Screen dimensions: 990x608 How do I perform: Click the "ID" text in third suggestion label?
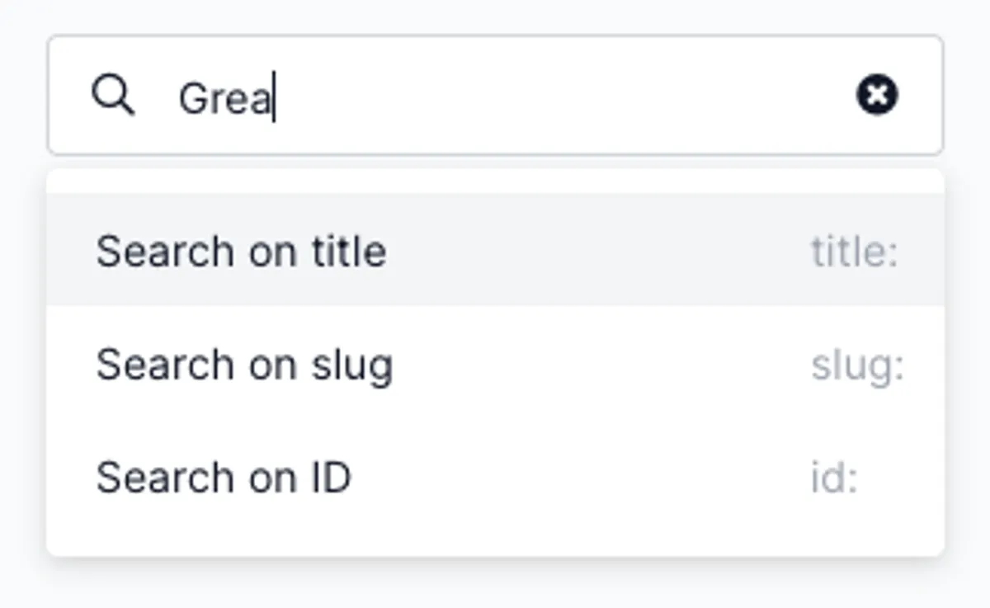(x=329, y=477)
